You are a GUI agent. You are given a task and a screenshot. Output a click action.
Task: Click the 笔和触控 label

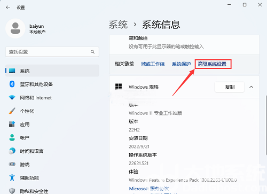[x=138, y=38]
